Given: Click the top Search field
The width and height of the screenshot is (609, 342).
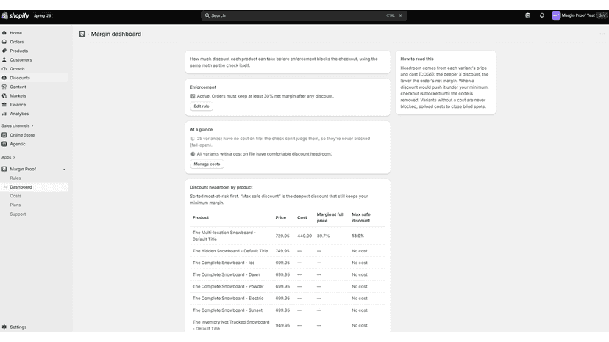Looking at the screenshot, I should click(304, 15).
